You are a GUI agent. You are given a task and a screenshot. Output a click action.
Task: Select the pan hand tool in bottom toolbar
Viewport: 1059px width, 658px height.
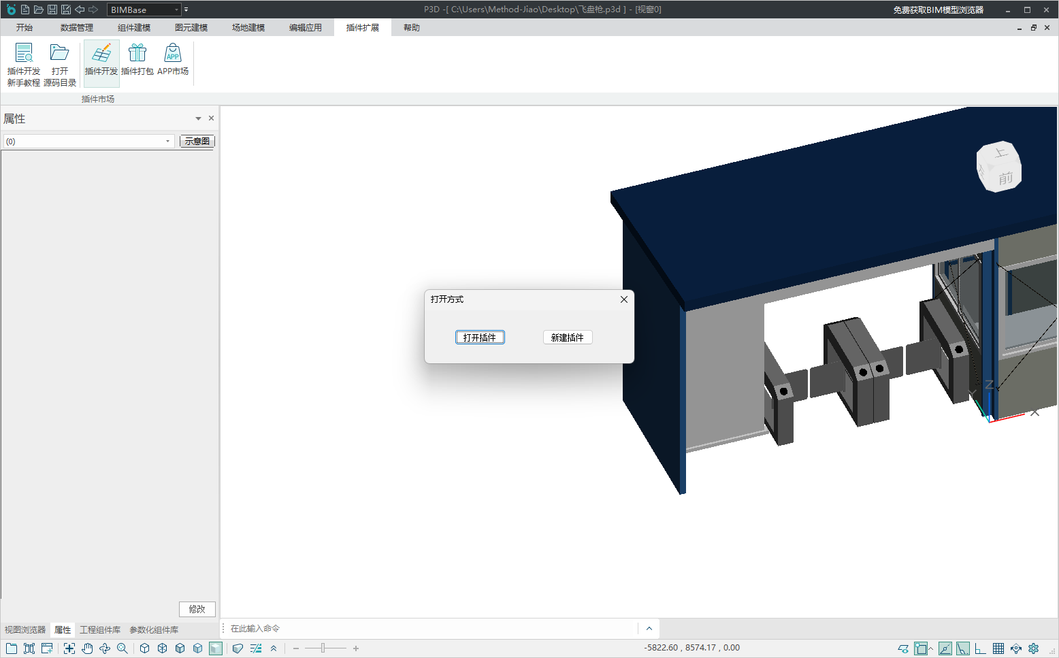pyautogui.click(x=87, y=648)
